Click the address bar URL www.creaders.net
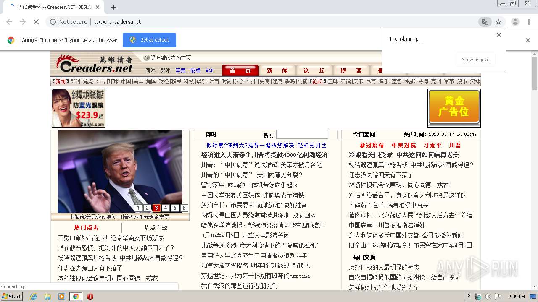The height and width of the screenshot is (302, 538). coord(118,22)
